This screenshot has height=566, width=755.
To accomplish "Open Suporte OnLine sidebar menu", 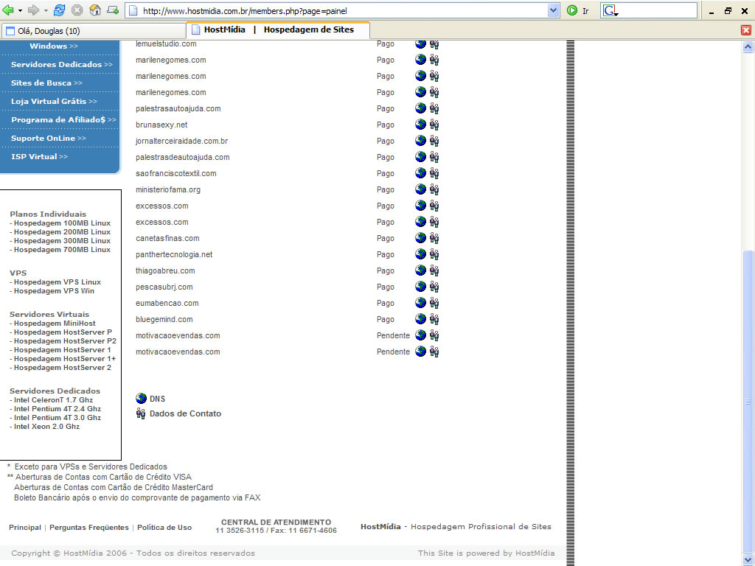I will [x=49, y=138].
